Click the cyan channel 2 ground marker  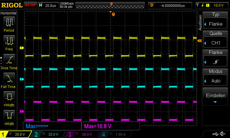pyautogui.click(x=22, y=79)
